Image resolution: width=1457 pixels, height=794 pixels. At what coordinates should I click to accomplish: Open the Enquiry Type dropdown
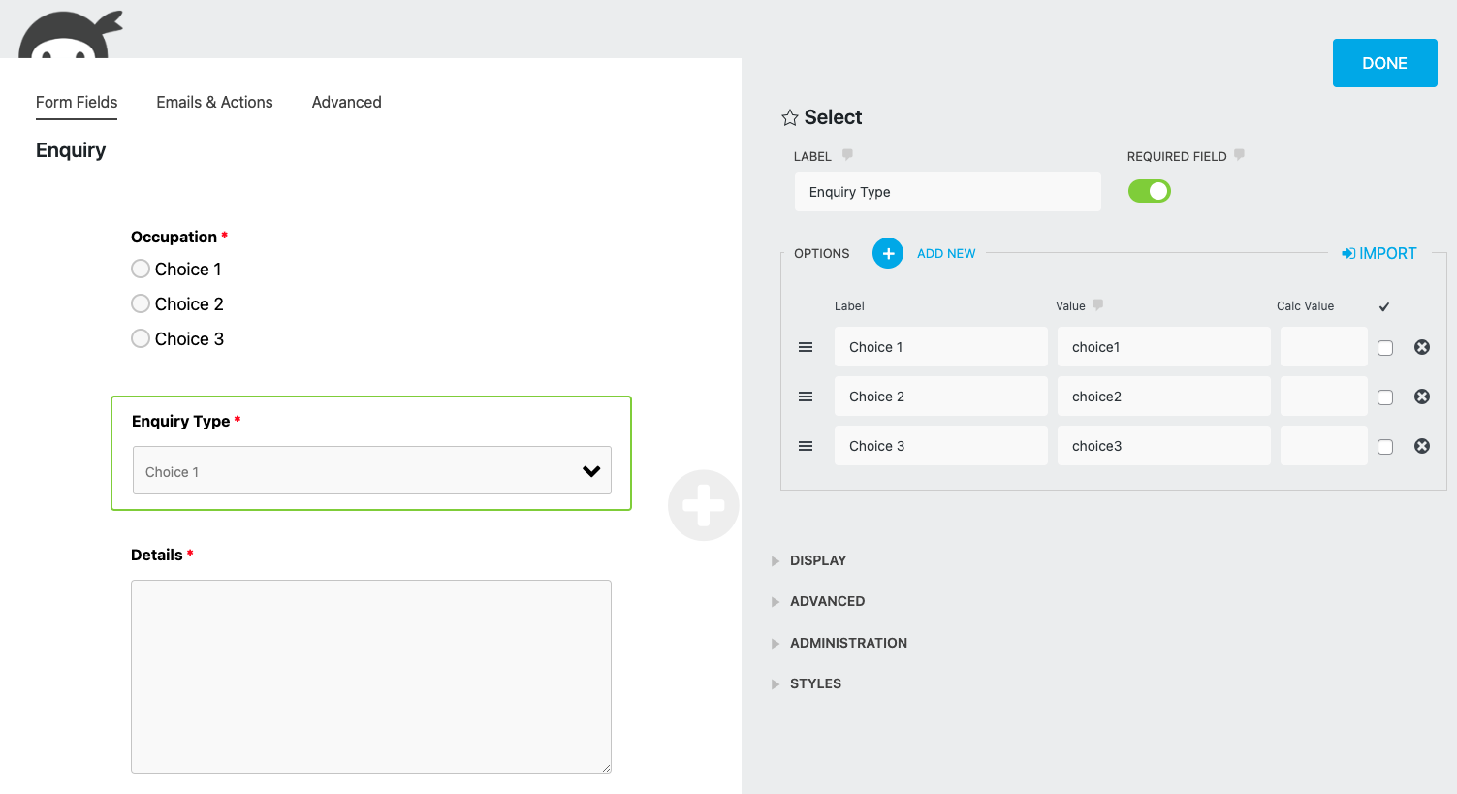click(x=371, y=471)
